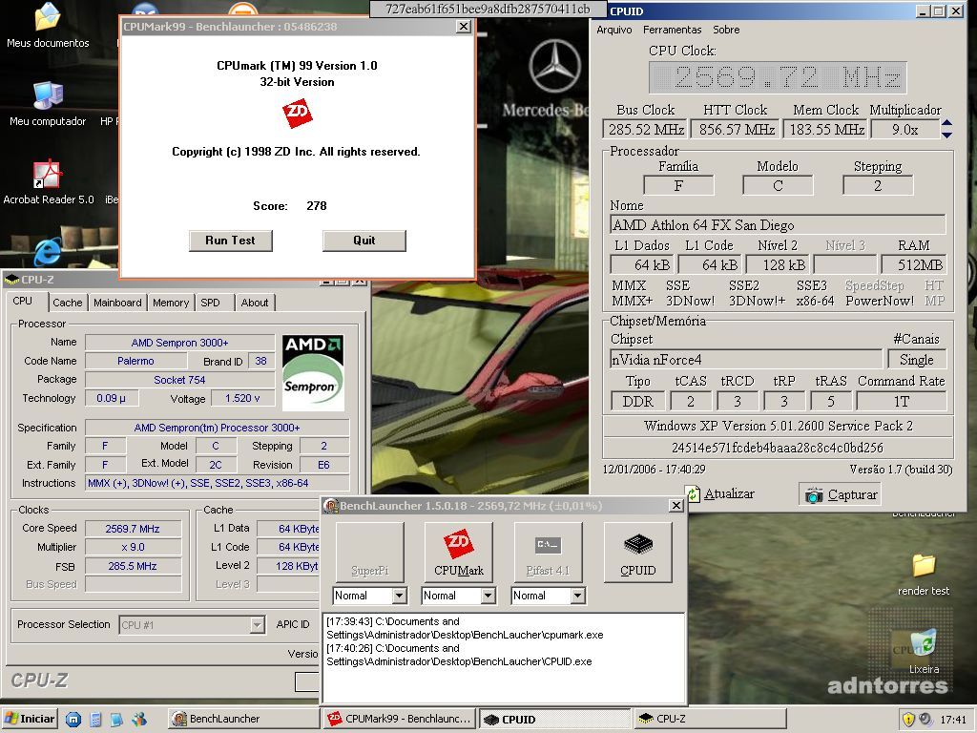The height and width of the screenshot is (733, 977).
Task: Click Quit in CPUMark99
Action: tap(364, 241)
